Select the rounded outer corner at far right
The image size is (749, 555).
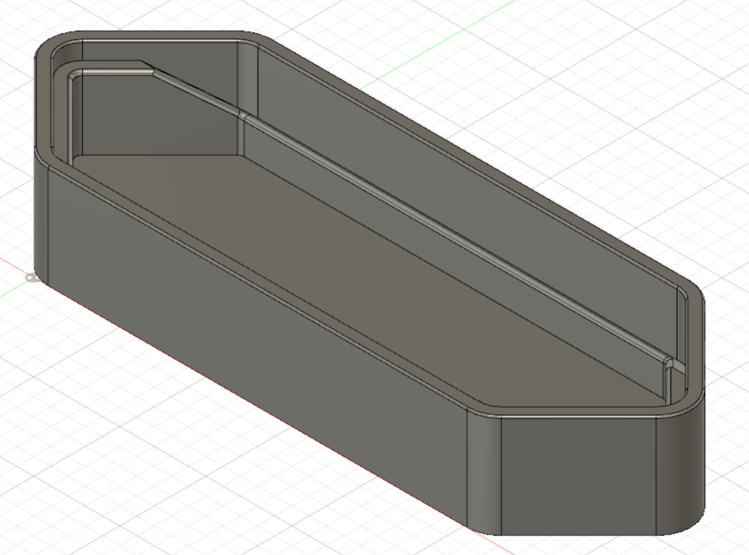coord(681,467)
